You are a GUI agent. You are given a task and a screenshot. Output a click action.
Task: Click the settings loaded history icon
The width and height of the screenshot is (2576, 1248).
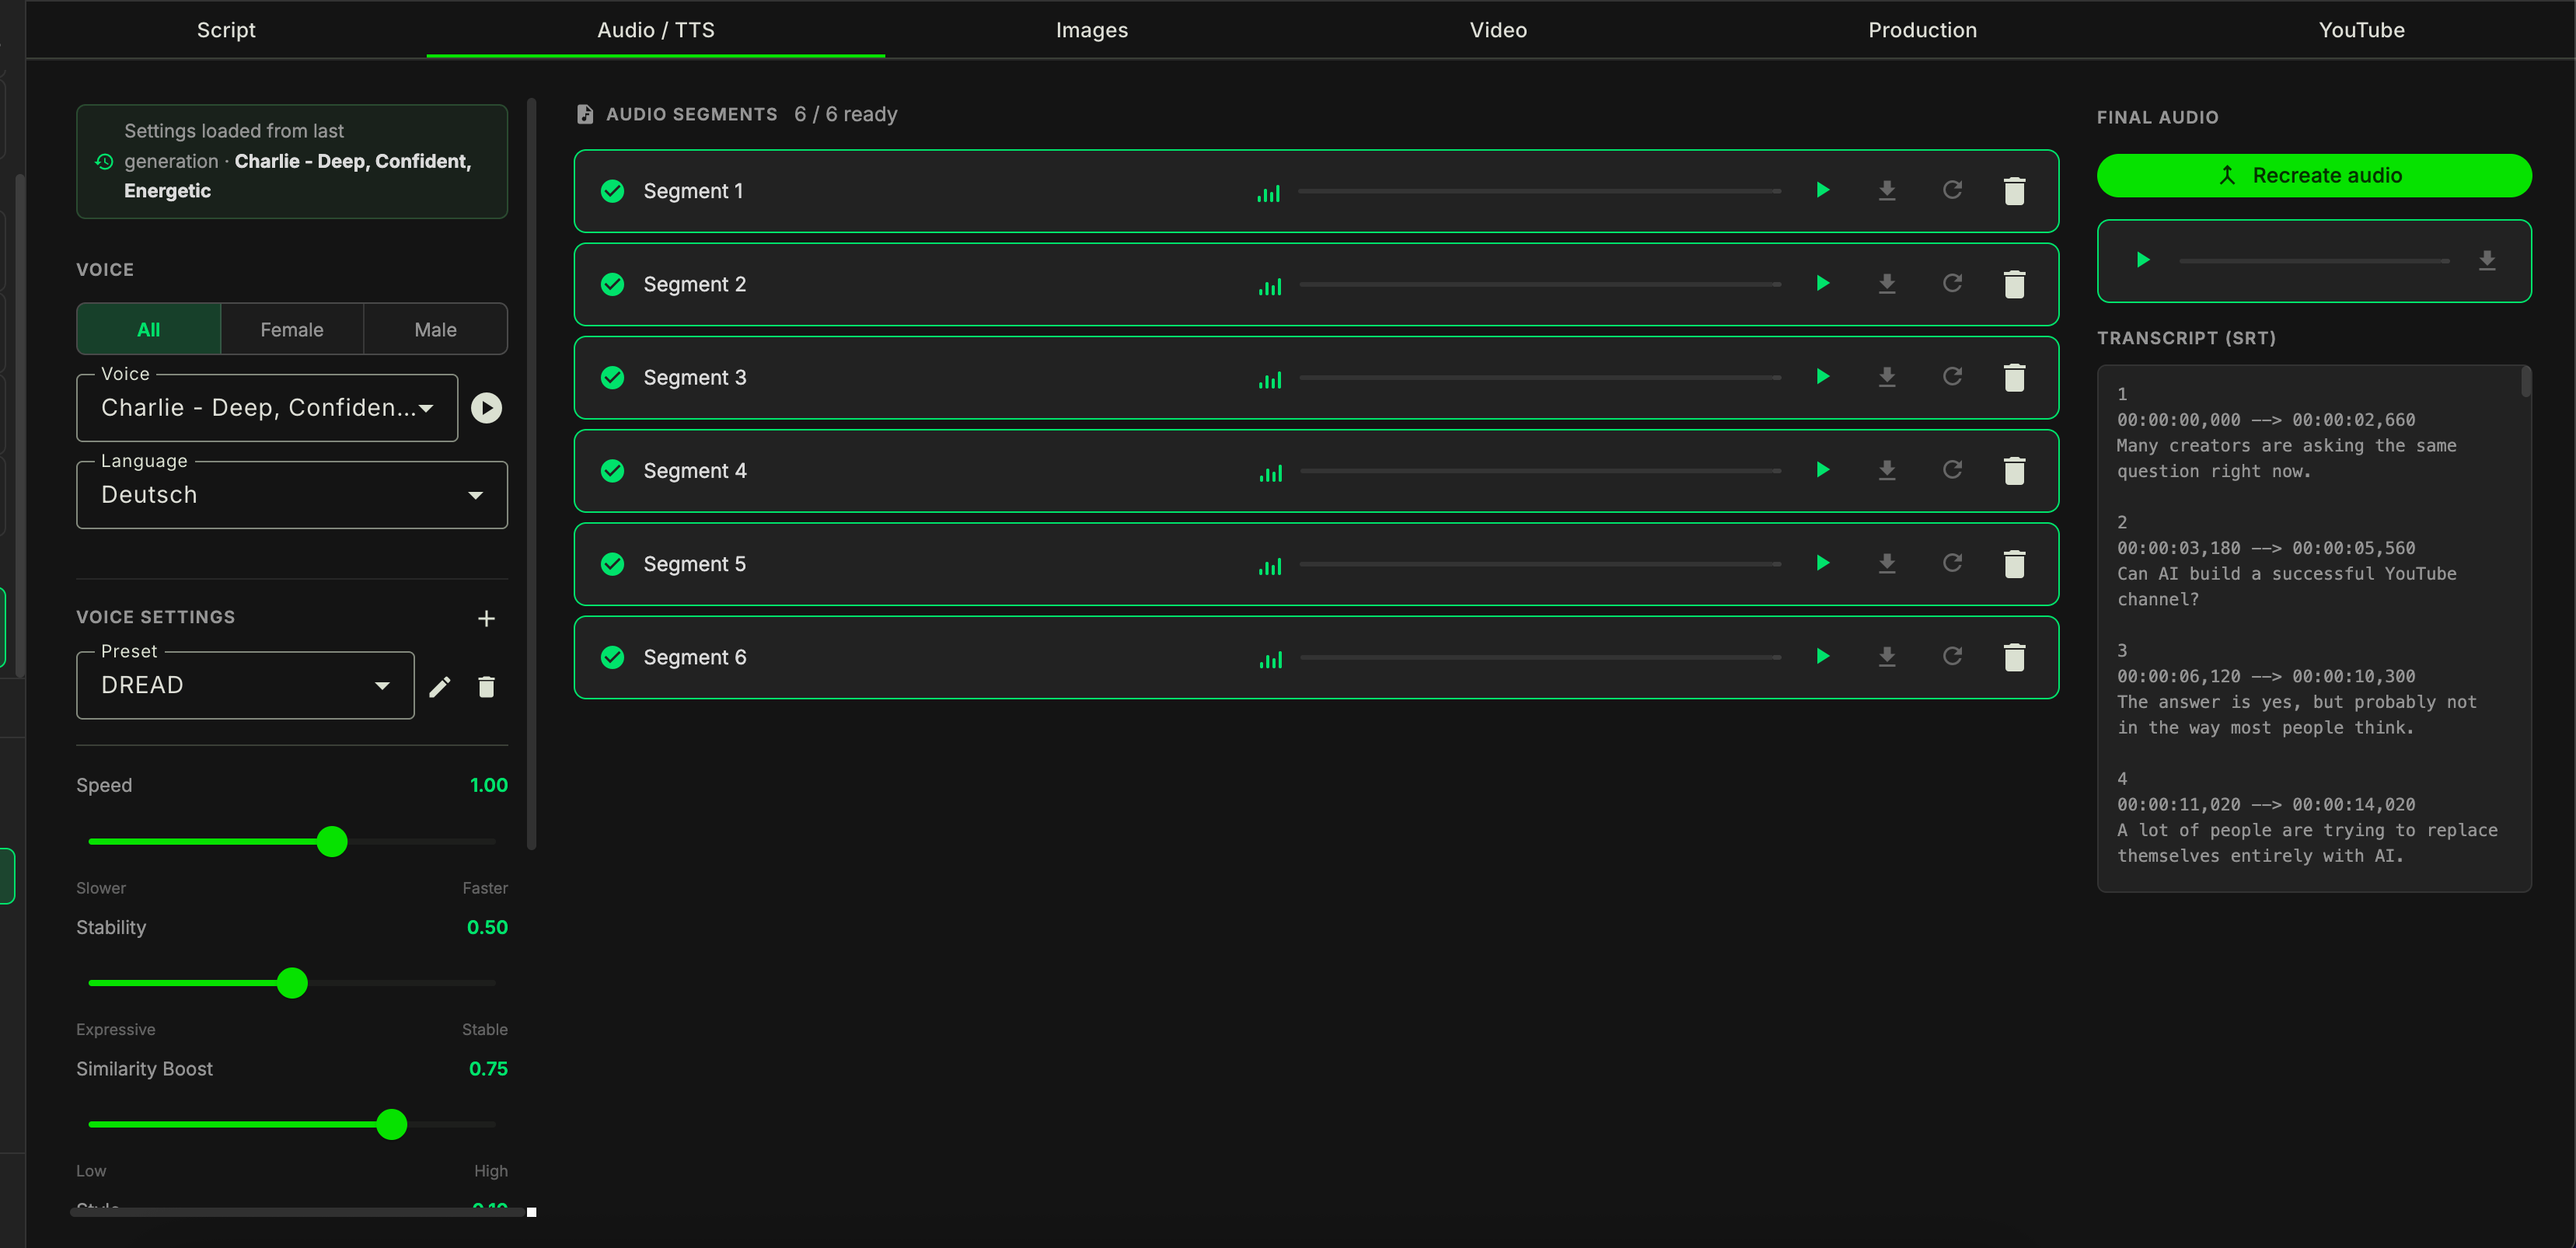(x=104, y=161)
